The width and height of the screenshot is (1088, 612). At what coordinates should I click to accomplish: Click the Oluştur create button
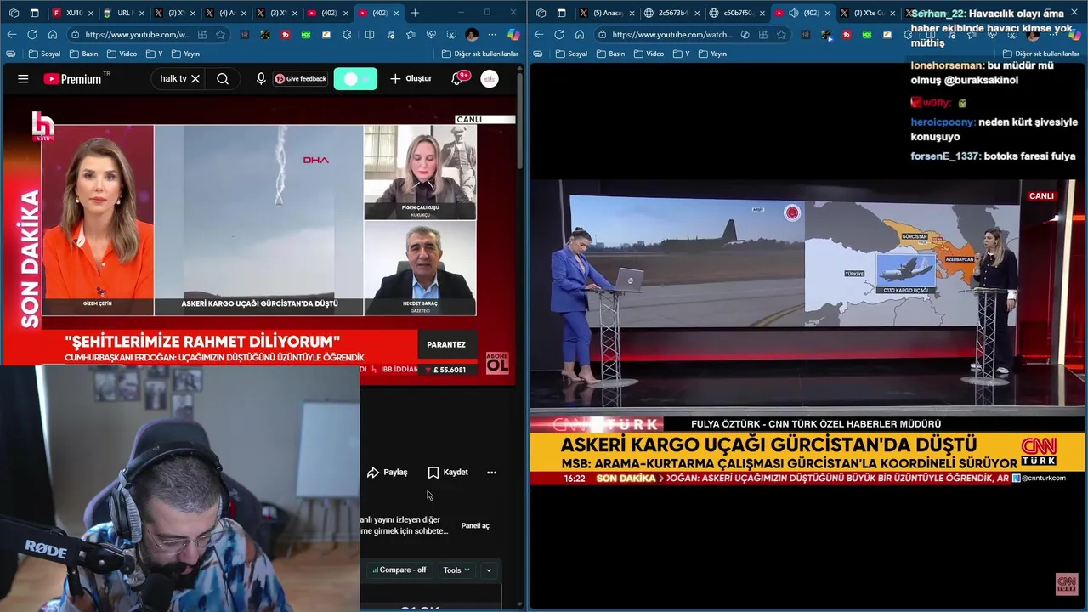[x=411, y=79]
